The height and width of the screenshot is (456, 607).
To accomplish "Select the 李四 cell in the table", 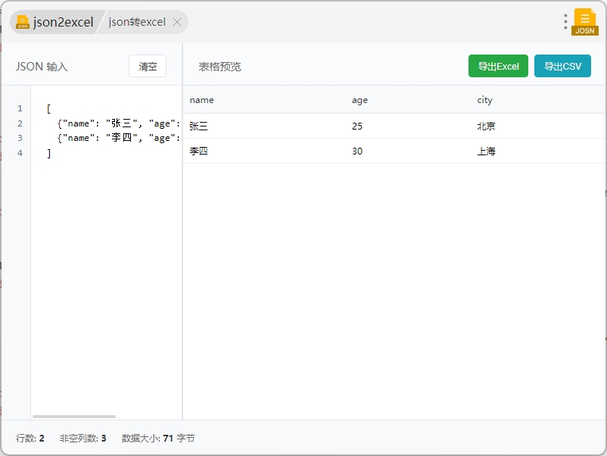I will (198, 151).
